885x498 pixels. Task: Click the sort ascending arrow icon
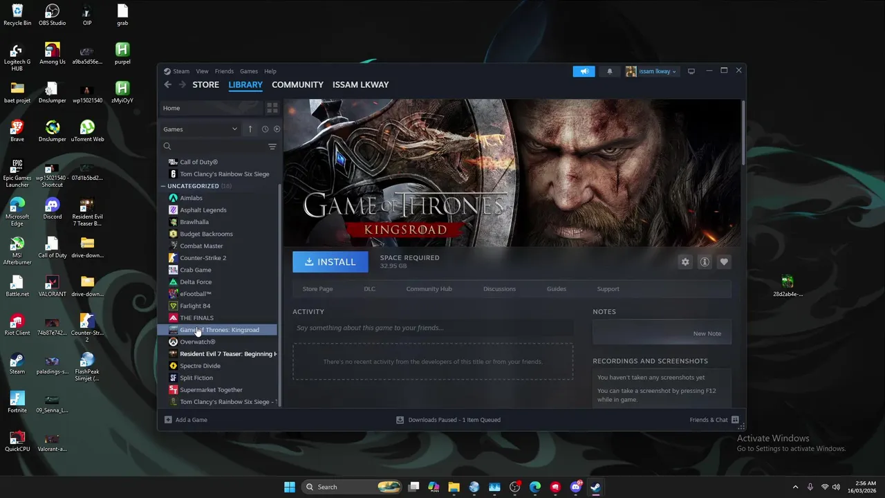tap(250, 129)
